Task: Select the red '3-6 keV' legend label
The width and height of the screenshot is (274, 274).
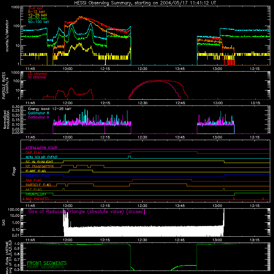Action: coord(36,8)
